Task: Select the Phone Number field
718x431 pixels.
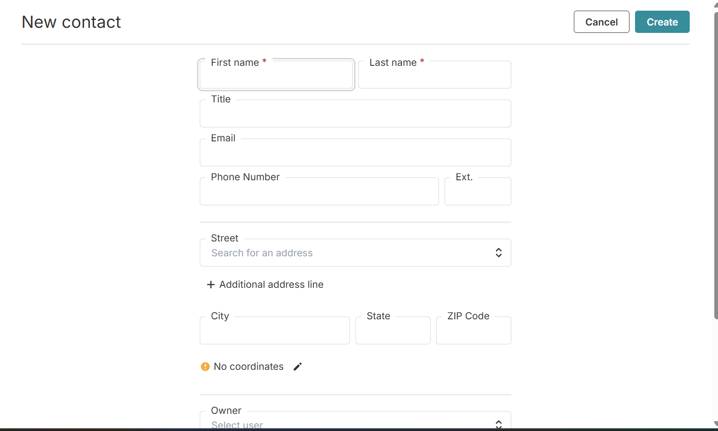Action: [x=319, y=191]
